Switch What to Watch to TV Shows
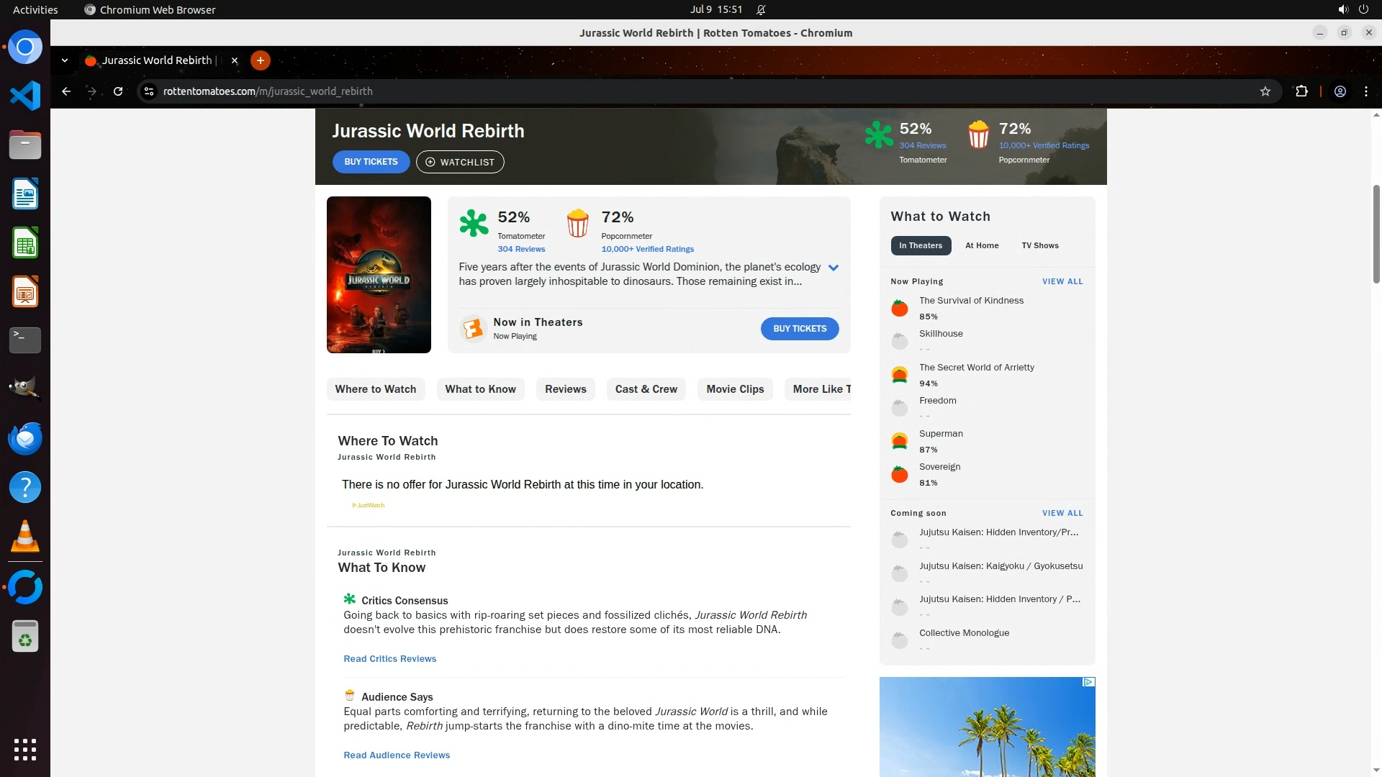This screenshot has width=1382, height=777. [x=1040, y=245]
